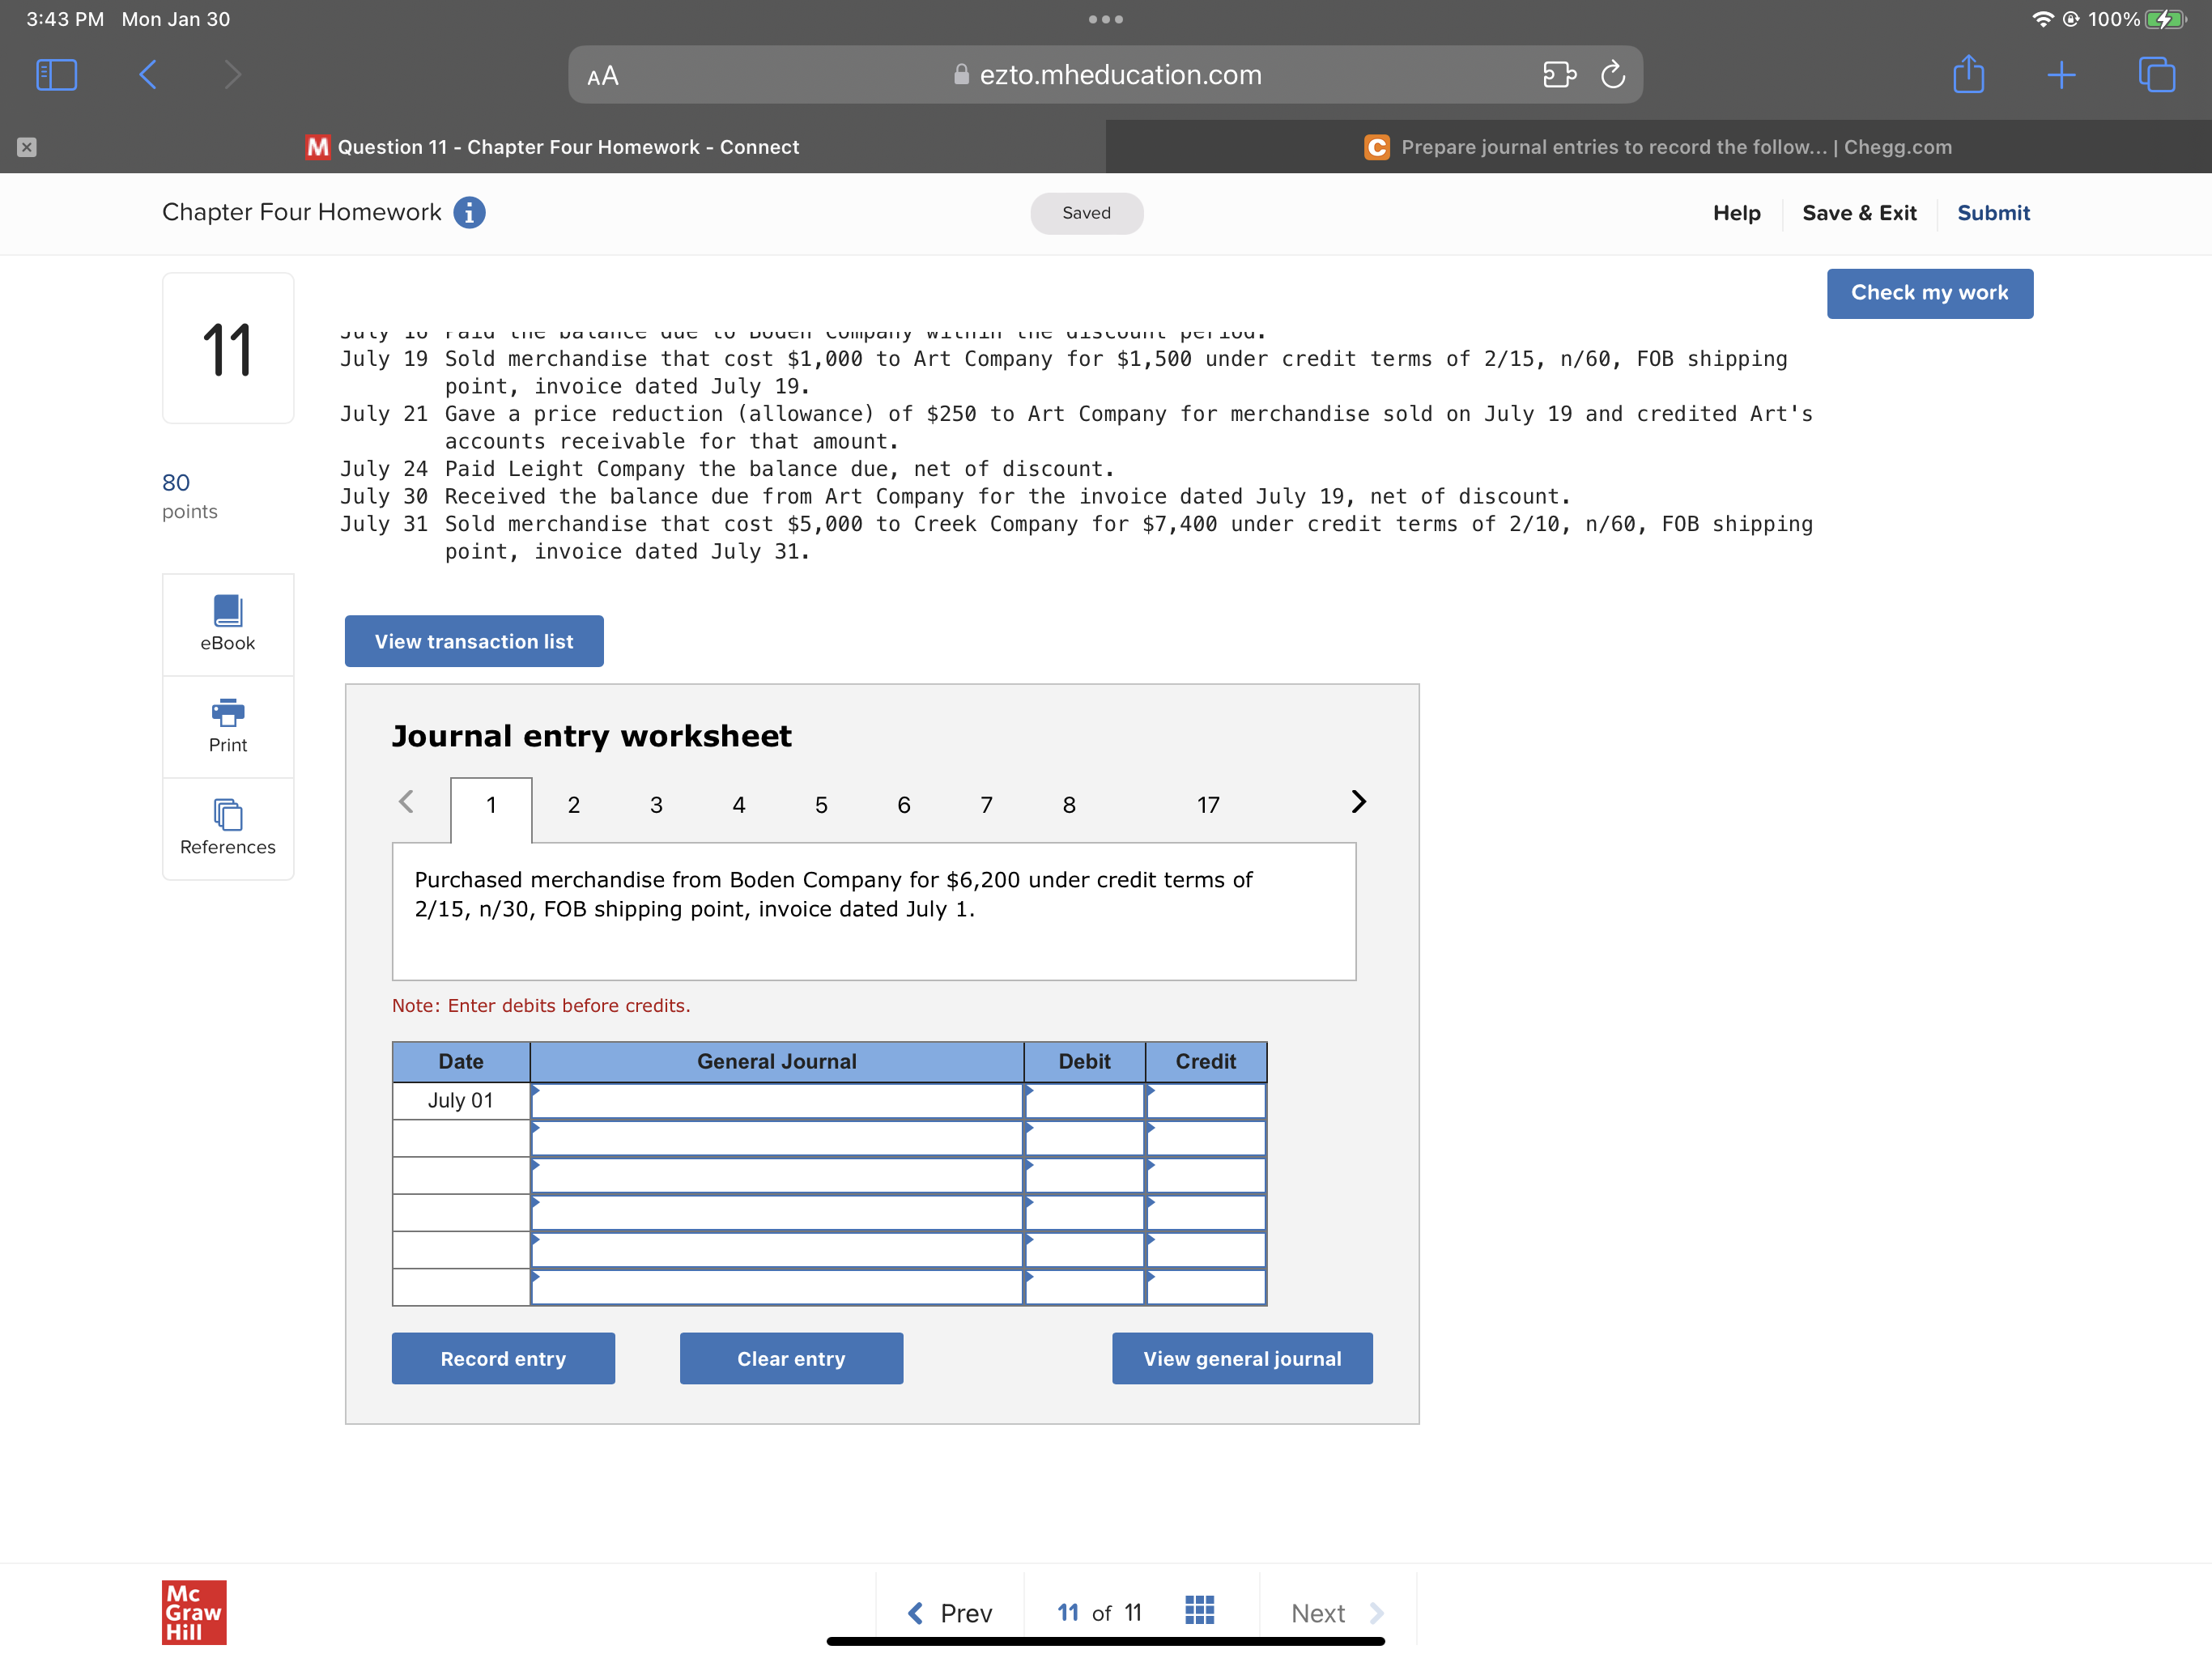
Task: Open a new browser tab with the plus icon
Action: [x=2062, y=74]
